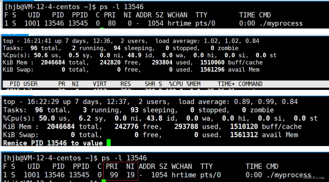Click the PRI value 99 in ps output
Screen dimensions: 329x182
tap(114, 175)
